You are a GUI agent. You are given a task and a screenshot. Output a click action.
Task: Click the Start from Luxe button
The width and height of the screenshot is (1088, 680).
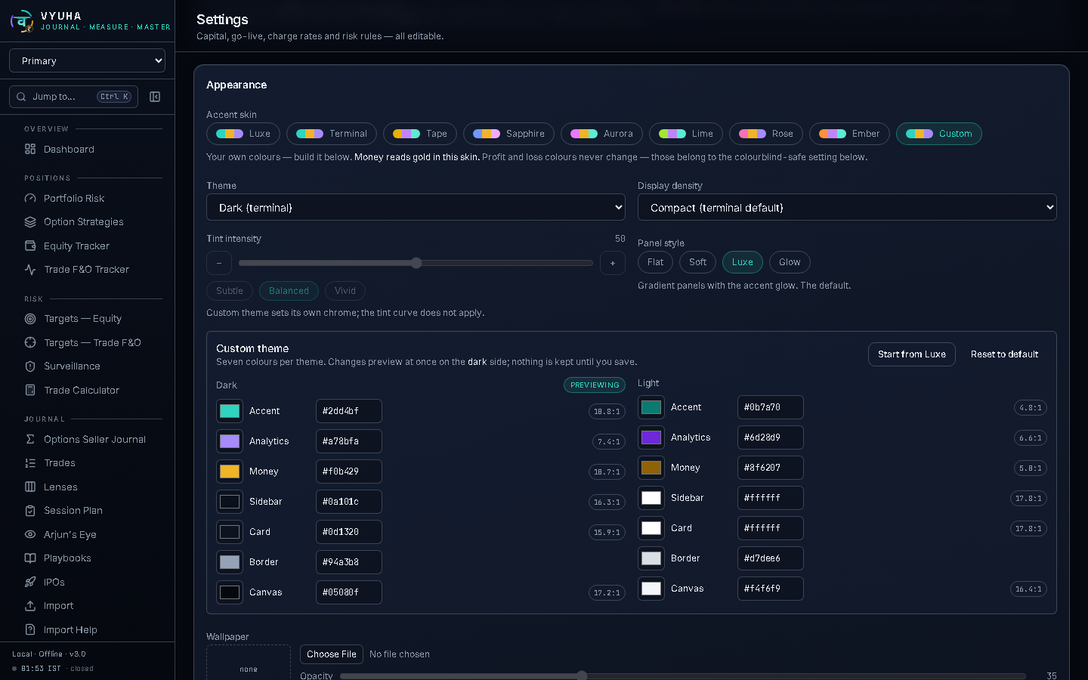[x=912, y=354]
